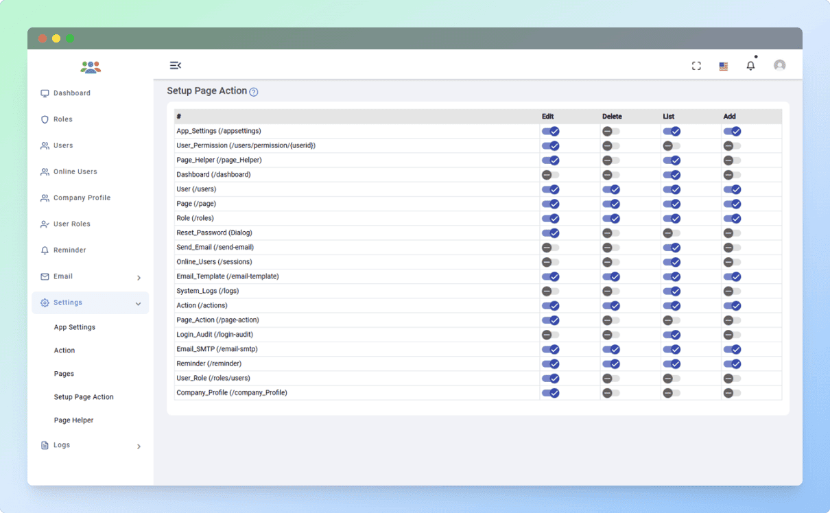This screenshot has width=830, height=513.
Task: Disable List toggle for Login_Audit
Action: click(x=672, y=335)
